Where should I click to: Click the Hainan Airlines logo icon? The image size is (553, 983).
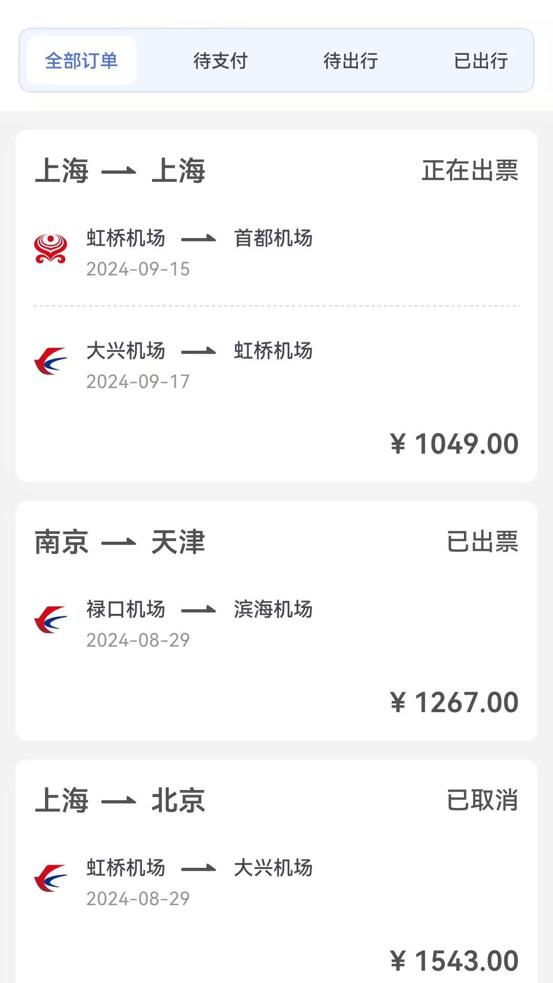pyautogui.click(x=50, y=249)
